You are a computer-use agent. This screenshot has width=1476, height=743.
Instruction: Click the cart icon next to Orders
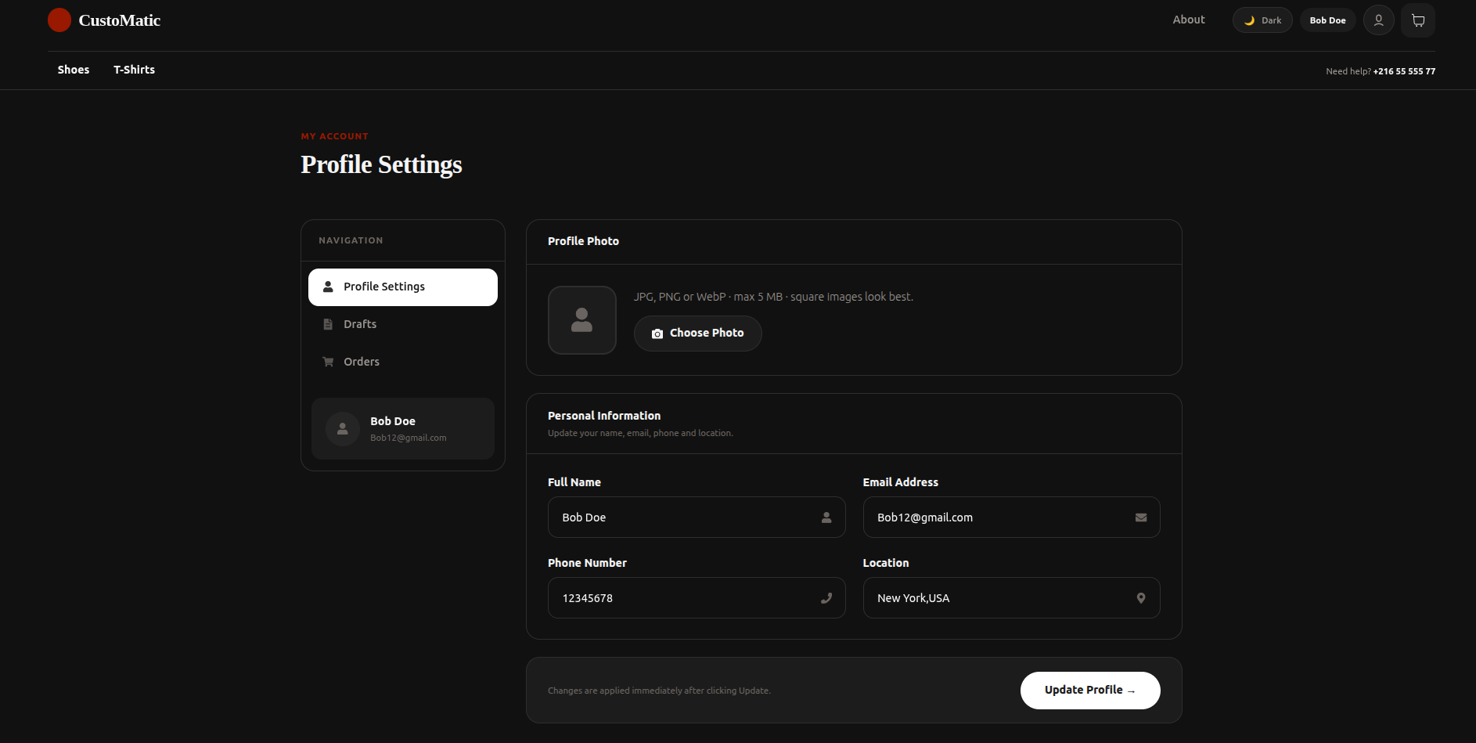(328, 362)
